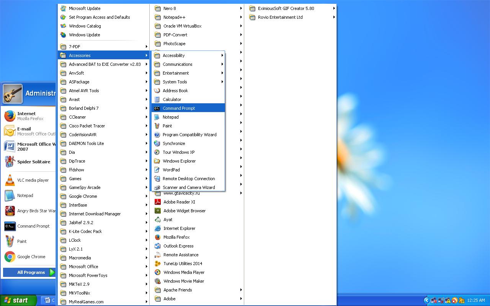
Task: Open the Ayat program
Action: tap(198, 220)
